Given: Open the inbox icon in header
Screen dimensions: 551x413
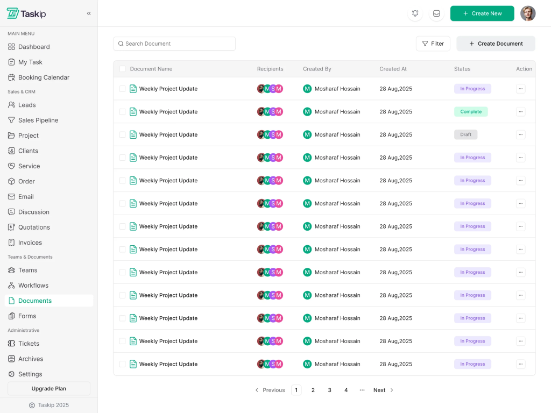Looking at the screenshot, I should pyautogui.click(x=436, y=13).
